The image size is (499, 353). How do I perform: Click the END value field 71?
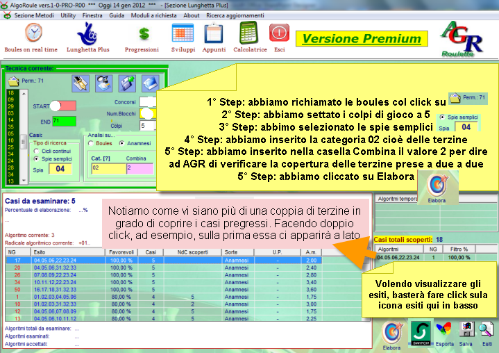pyautogui.click(x=64, y=121)
